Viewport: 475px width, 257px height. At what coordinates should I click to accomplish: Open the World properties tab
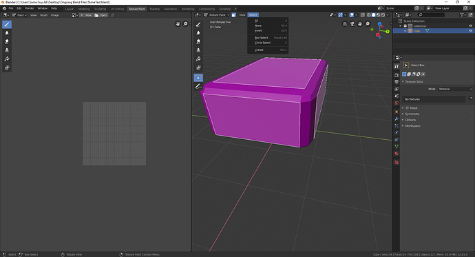click(397, 103)
